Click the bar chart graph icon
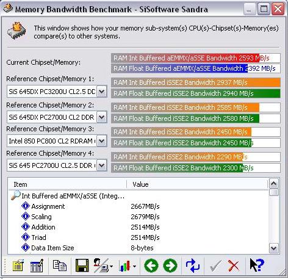Viewport: 288px width, 279px height. [125, 266]
